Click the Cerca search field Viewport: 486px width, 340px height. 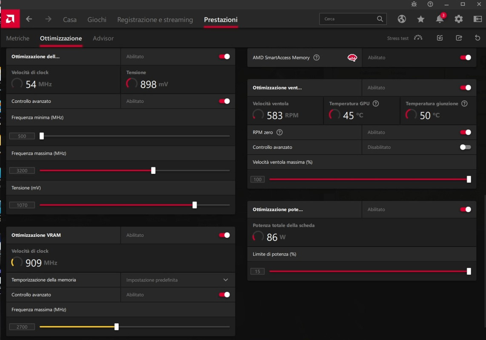353,19
